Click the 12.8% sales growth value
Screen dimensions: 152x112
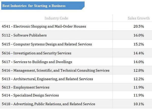139,70
